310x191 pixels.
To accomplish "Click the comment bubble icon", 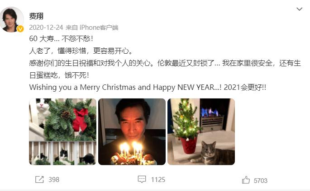I will click(142, 179).
